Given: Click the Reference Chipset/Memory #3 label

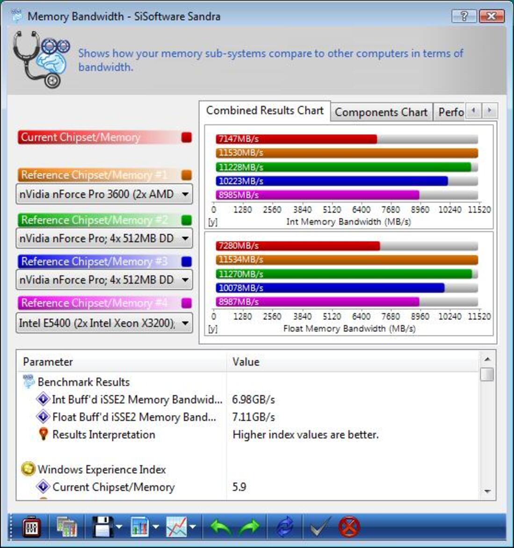Looking at the screenshot, I should click(x=94, y=261).
